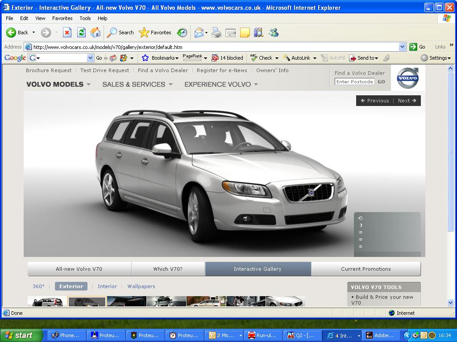Select the Interactive Gallery tab
This screenshot has width=457, height=342.
[x=258, y=269]
